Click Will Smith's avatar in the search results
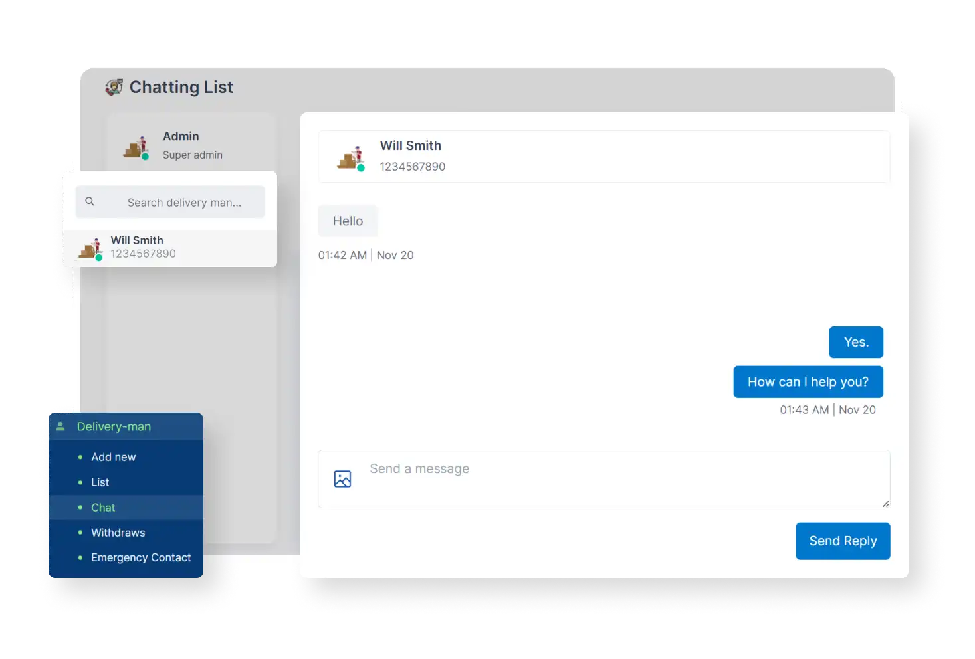 90,248
